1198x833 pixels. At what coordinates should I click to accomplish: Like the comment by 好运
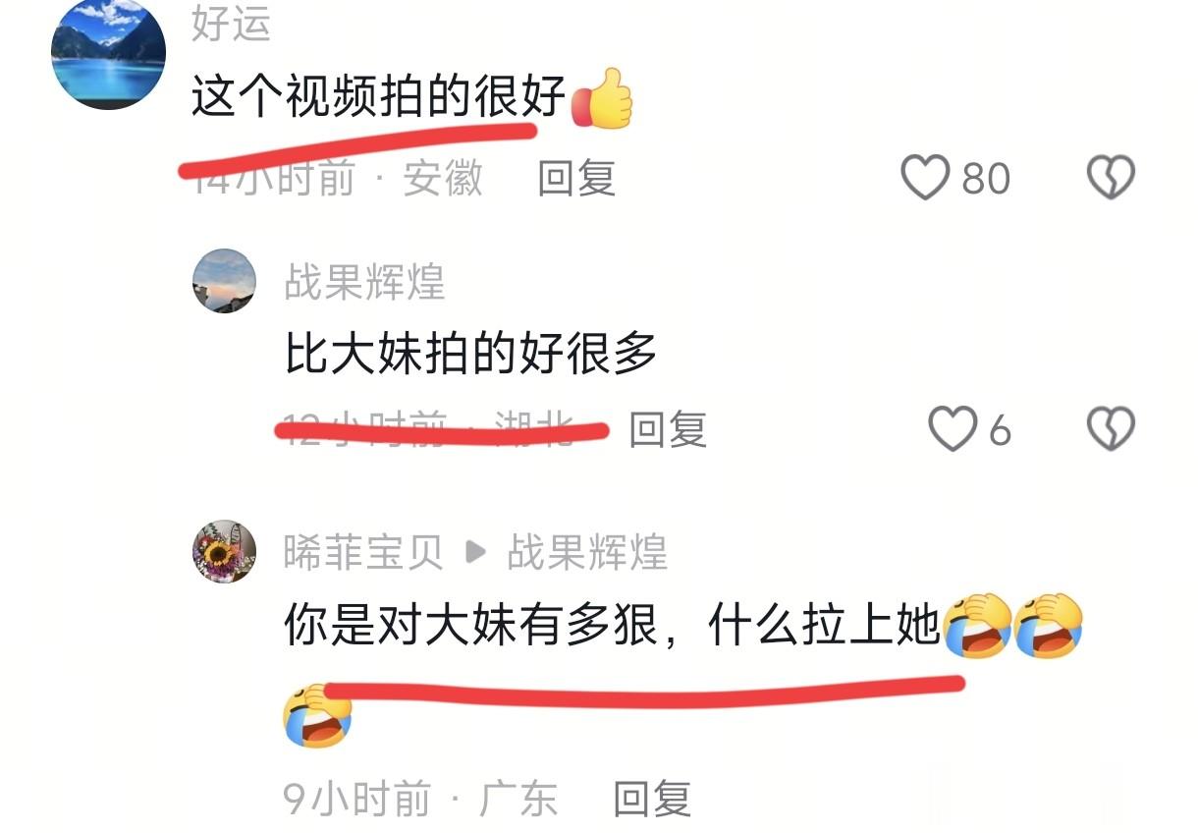point(925,178)
